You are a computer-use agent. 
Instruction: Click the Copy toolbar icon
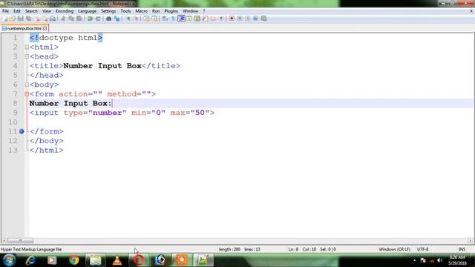coord(71,19)
